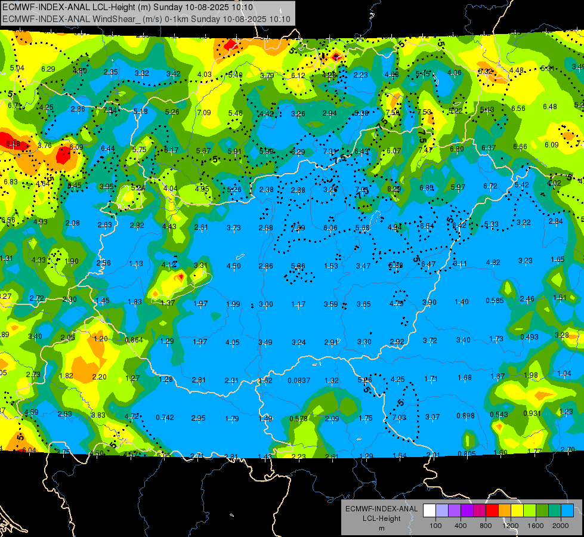
Task: Click the wind shear value 1.40
Action: [462, 301]
